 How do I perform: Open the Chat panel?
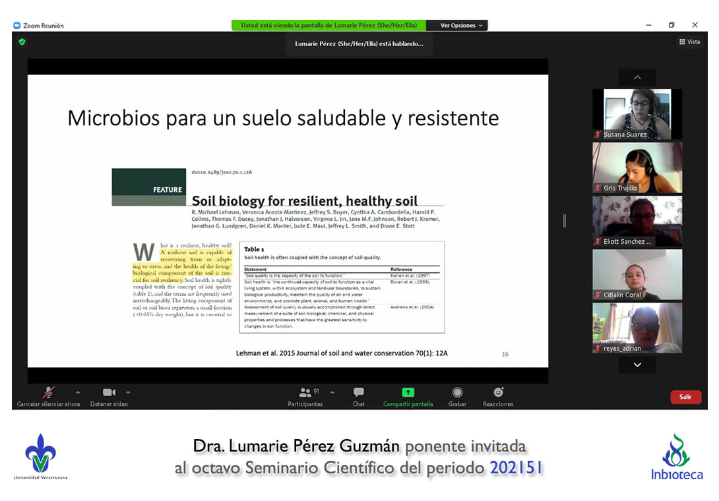click(x=358, y=393)
